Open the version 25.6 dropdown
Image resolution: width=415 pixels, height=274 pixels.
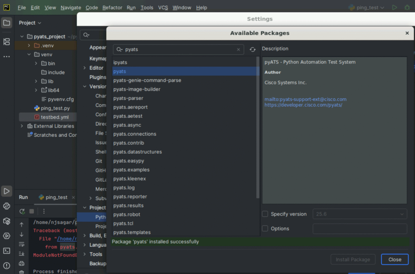point(360,214)
